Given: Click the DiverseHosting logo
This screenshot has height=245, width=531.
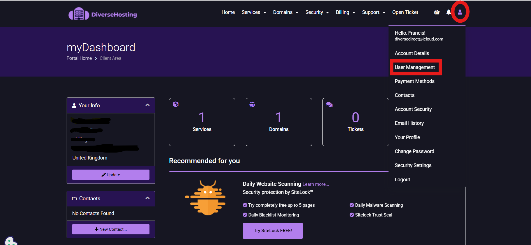Looking at the screenshot, I should tap(103, 14).
